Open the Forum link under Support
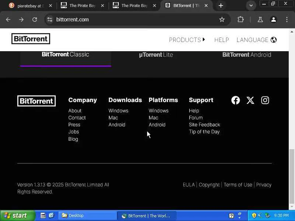This screenshot has height=221, width=295. pos(196,117)
